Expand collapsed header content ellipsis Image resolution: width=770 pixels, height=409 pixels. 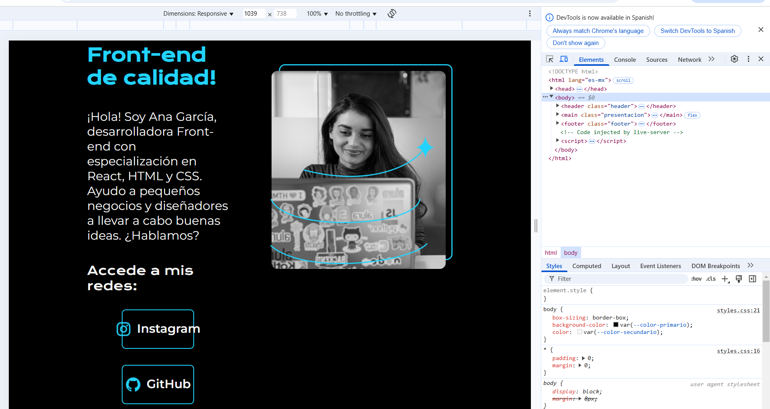641,106
